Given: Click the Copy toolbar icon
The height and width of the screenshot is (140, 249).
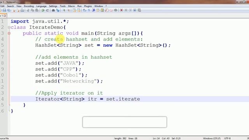Looking at the screenshot, I should click(32, 10).
